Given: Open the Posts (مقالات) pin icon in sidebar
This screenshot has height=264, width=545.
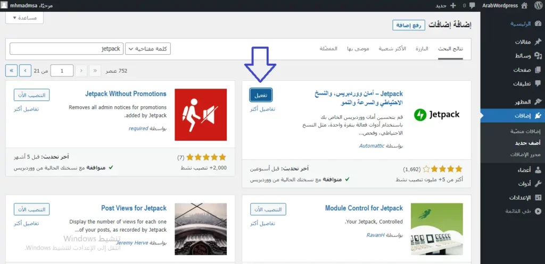Looking at the screenshot, I should [x=538, y=42].
